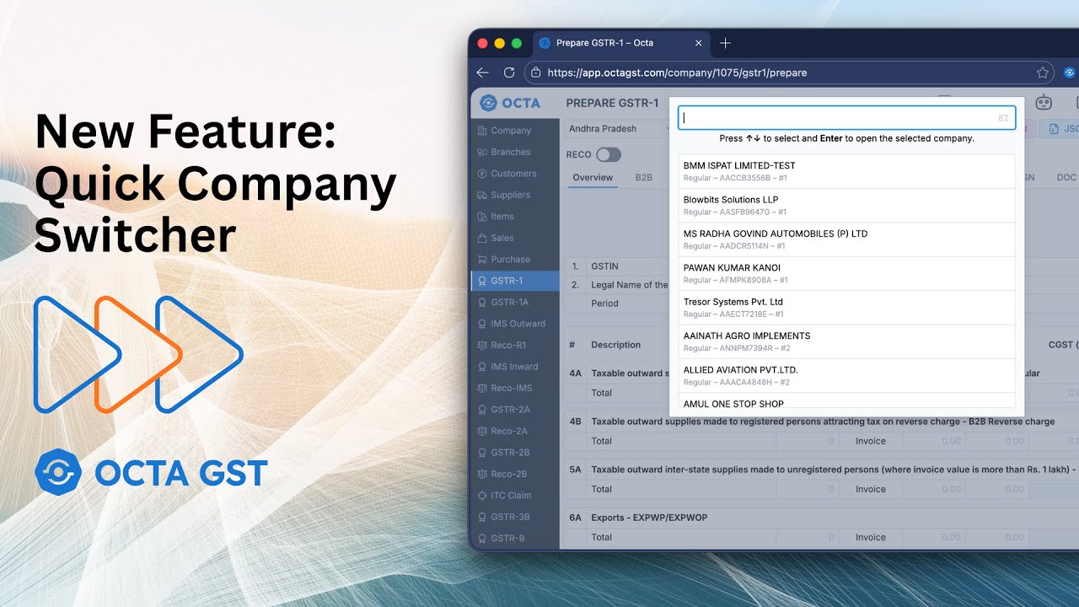Click the 5A inter-state supplies row description
This screenshot has width=1079, height=607.
click(x=833, y=470)
